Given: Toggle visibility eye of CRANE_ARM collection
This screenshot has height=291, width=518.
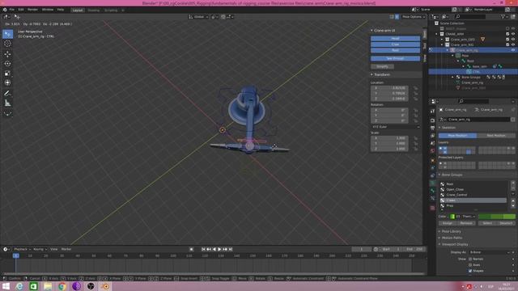Looking at the screenshot, I should 513,34.
